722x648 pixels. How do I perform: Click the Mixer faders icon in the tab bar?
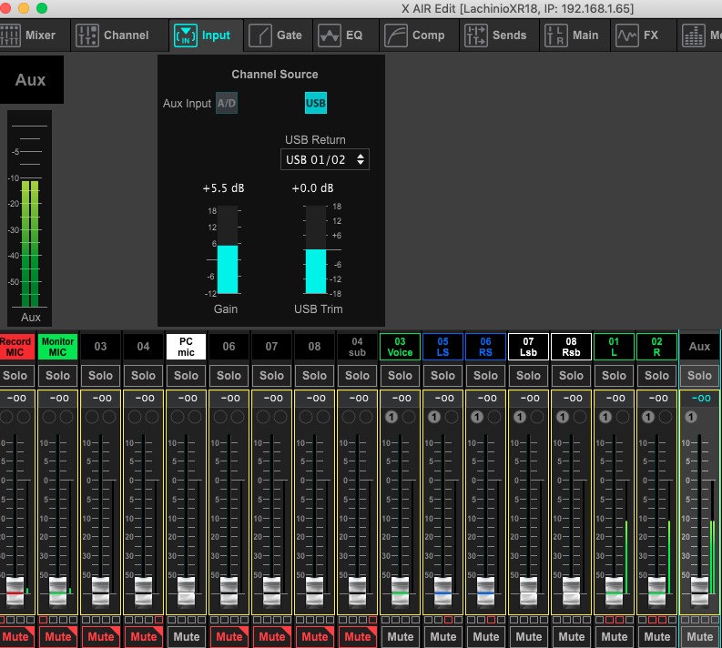[11, 35]
